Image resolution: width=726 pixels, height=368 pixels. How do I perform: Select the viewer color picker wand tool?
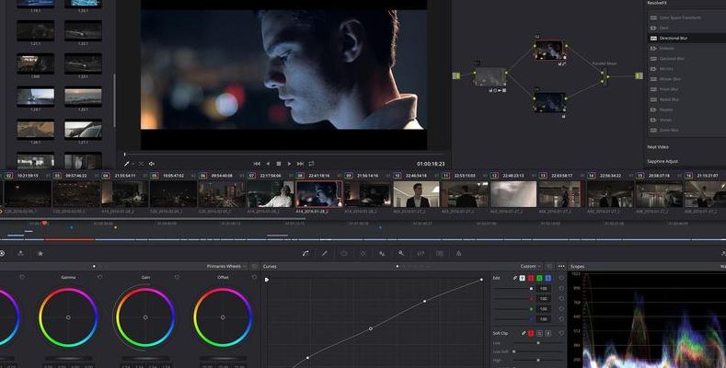click(126, 164)
